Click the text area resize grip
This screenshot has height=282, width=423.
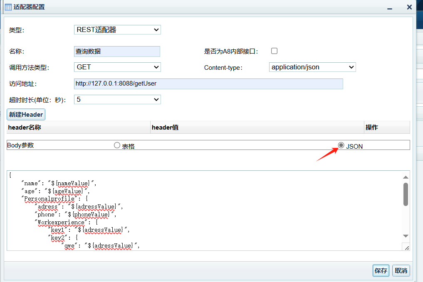pos(406,247)
